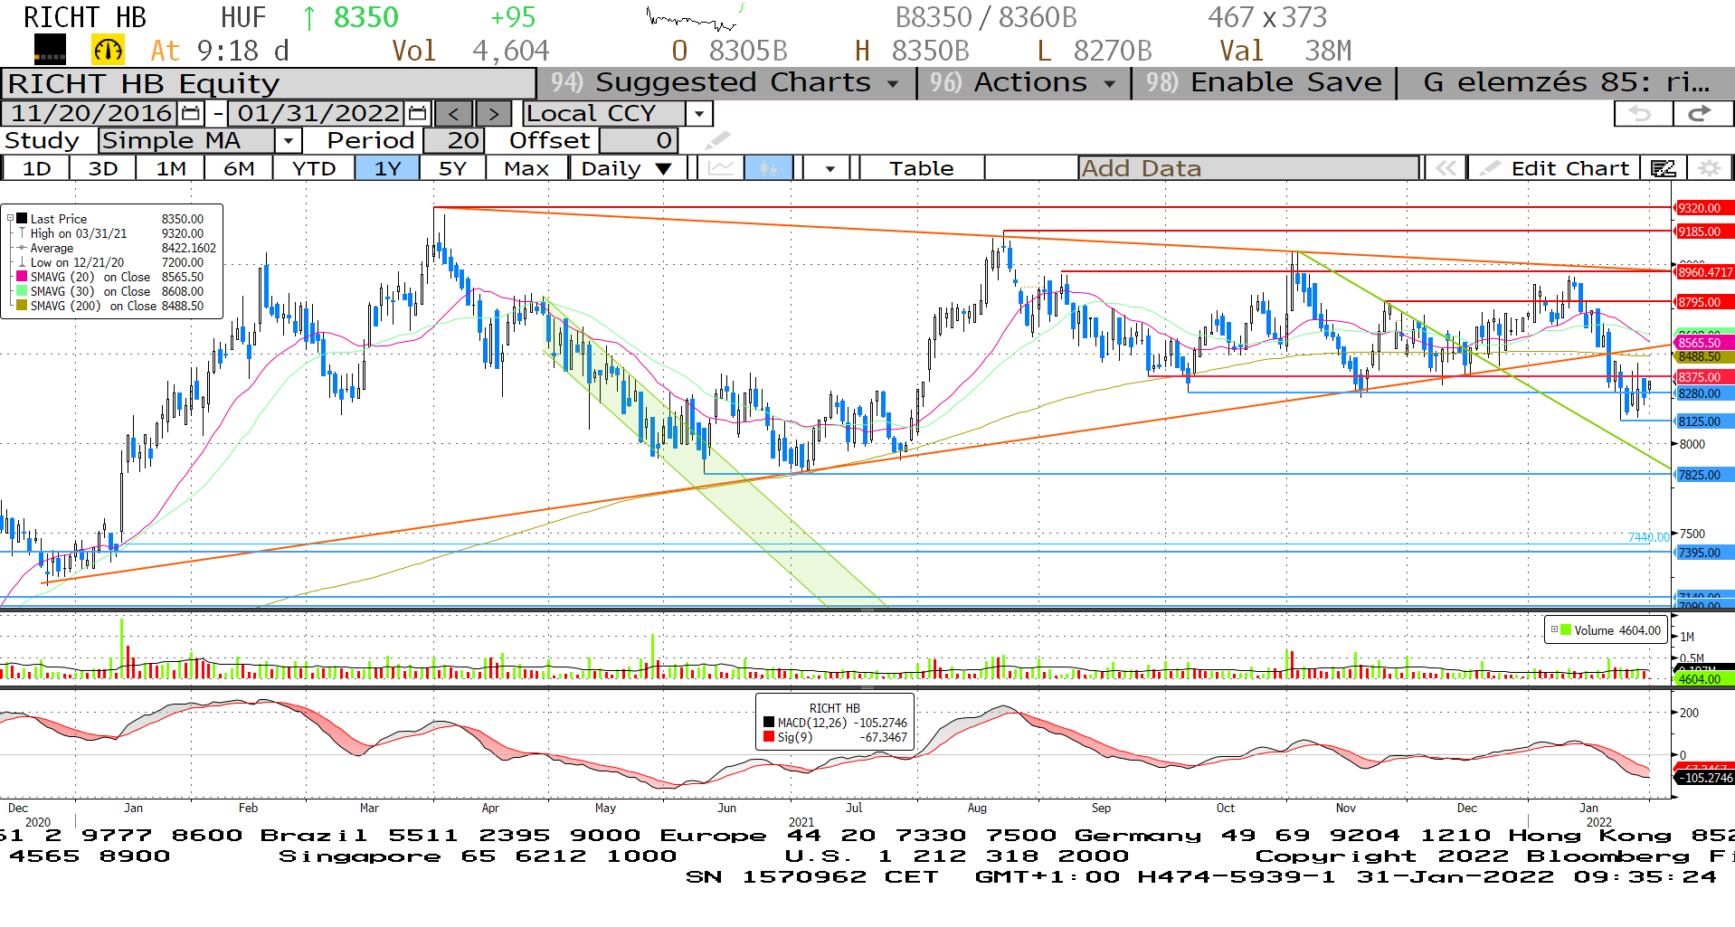Image resolution: width=1735 pixels, height=927 pixels.
Task: Select the Max range tab
Action: tap(526, 168)
